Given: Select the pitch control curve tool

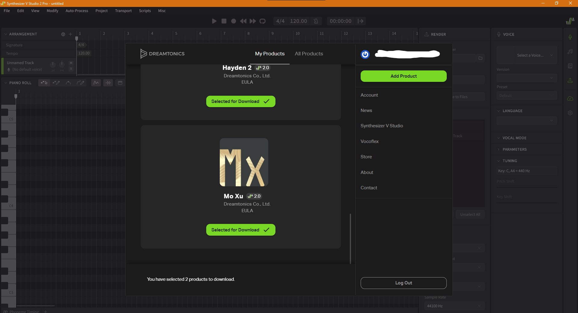Looking at the screenshot, I should (68, 83).
